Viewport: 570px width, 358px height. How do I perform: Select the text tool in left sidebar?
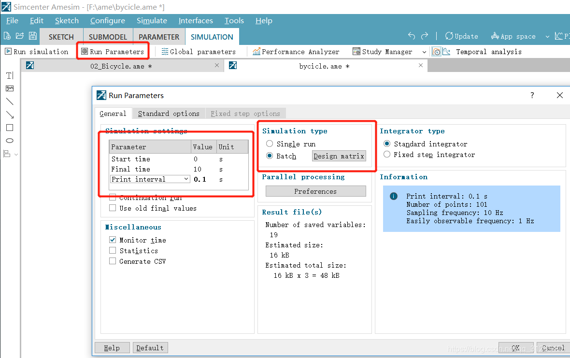10,75
